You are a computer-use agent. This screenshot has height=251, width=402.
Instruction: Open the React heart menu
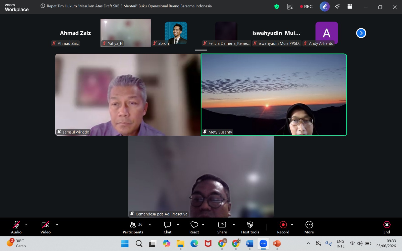click(194, 227)
